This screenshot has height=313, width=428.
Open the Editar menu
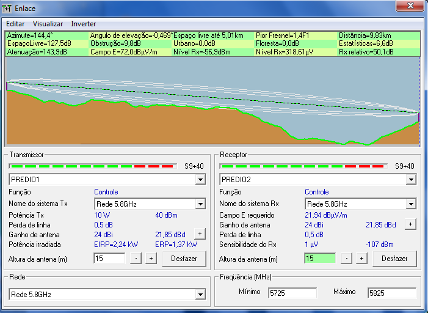pyautogui.click(x=15, y=23)
